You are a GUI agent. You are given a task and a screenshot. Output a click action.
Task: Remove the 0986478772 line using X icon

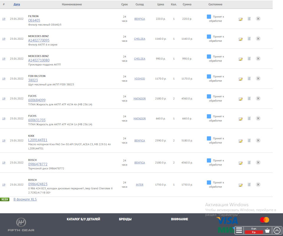(258, 163)
